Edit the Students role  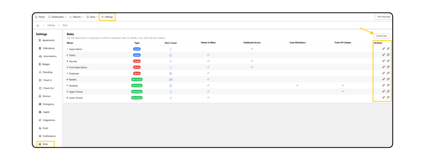[383, 85]
